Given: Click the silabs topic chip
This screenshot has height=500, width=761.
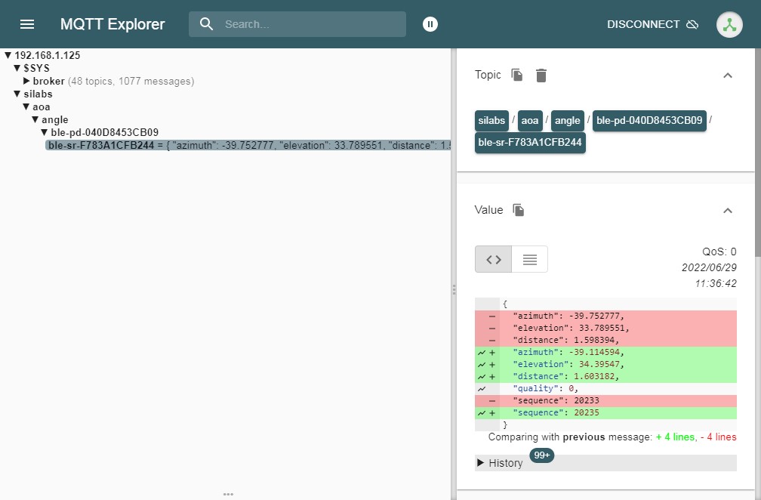Looking at the screenshot, I should (491, 120).
